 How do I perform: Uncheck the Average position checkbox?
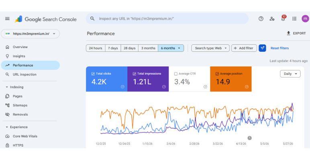pos(217,74)
